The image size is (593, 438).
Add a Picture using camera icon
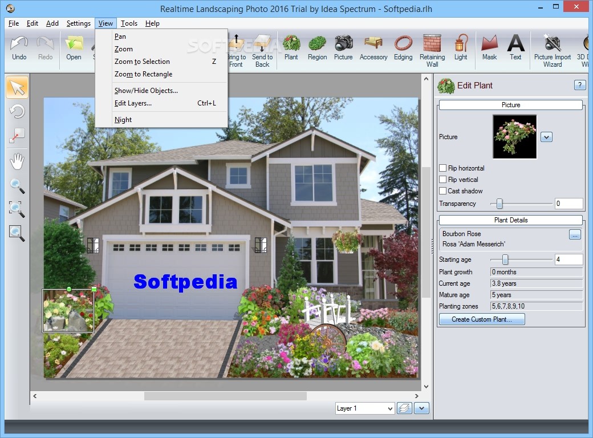[343, 48]
